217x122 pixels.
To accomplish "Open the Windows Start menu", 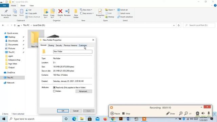I will 4,119.
